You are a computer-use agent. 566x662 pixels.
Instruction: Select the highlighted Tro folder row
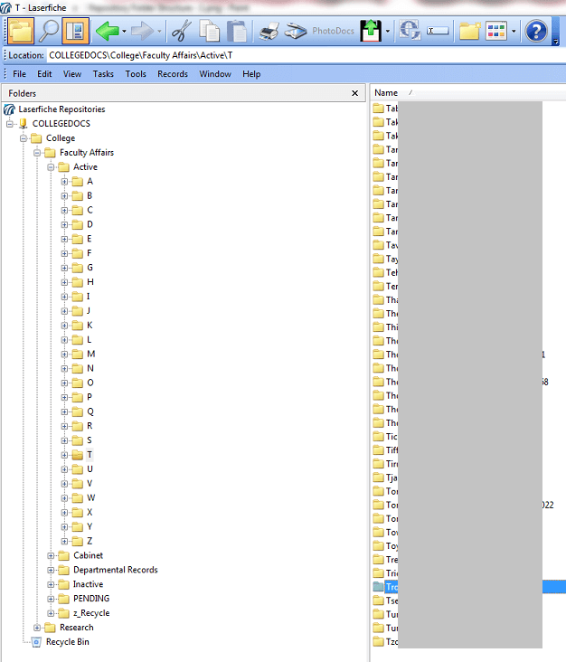pos(469,587)
